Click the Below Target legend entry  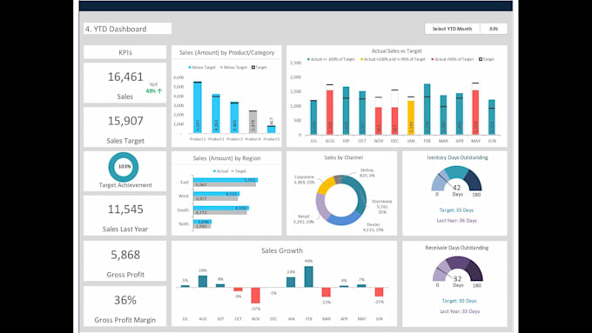coord(233,67)
